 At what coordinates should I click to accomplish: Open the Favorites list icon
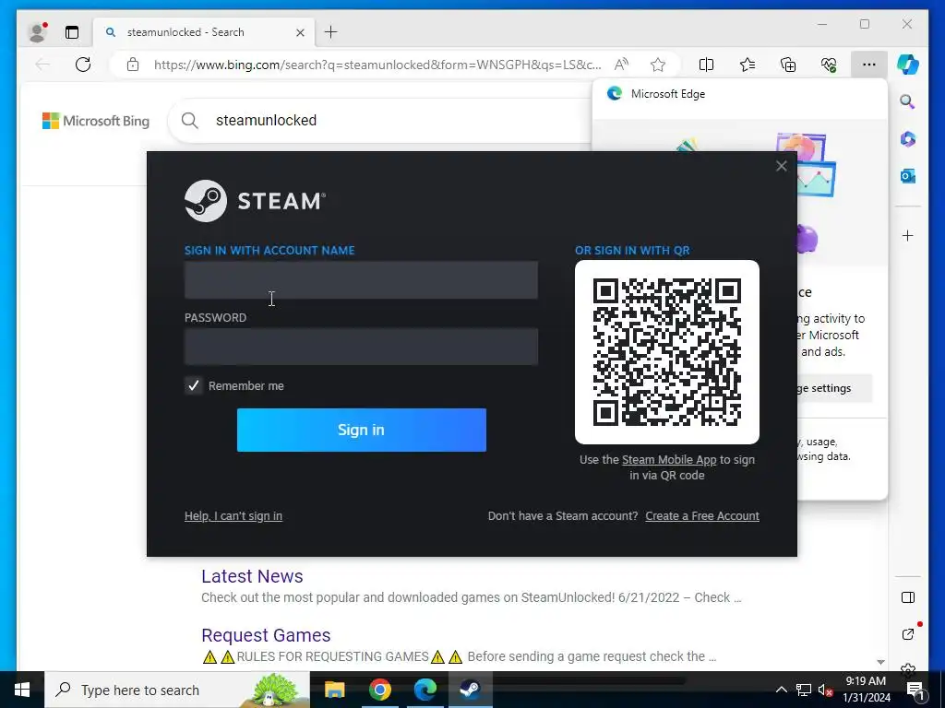[x=748, y=65]
